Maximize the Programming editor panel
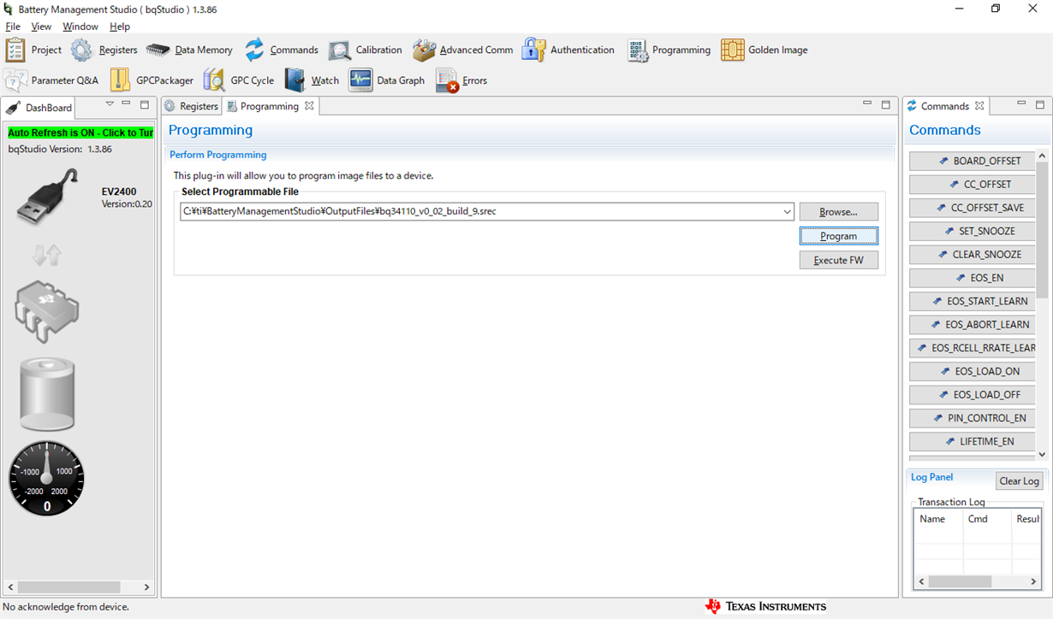This screenshot has width=1053, height=619. (x=886, y=105)
